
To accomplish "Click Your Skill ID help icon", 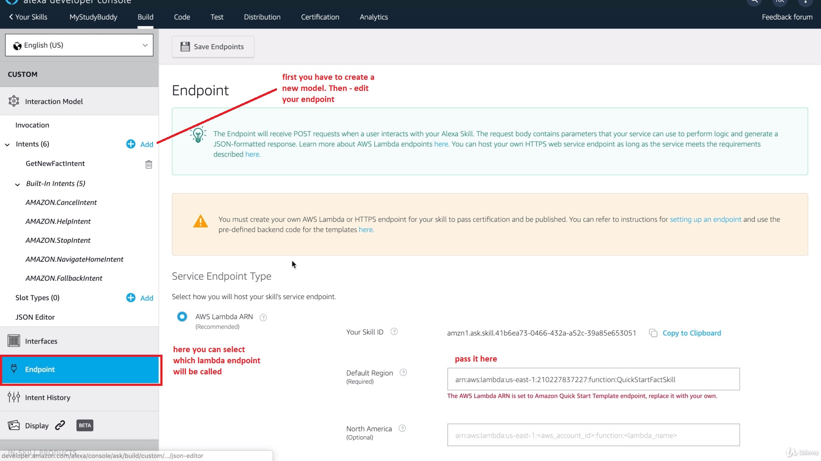I will [394, 332].
